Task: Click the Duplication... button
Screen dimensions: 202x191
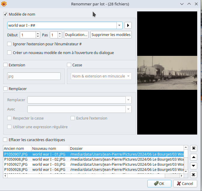Action: tap(76, 35)
